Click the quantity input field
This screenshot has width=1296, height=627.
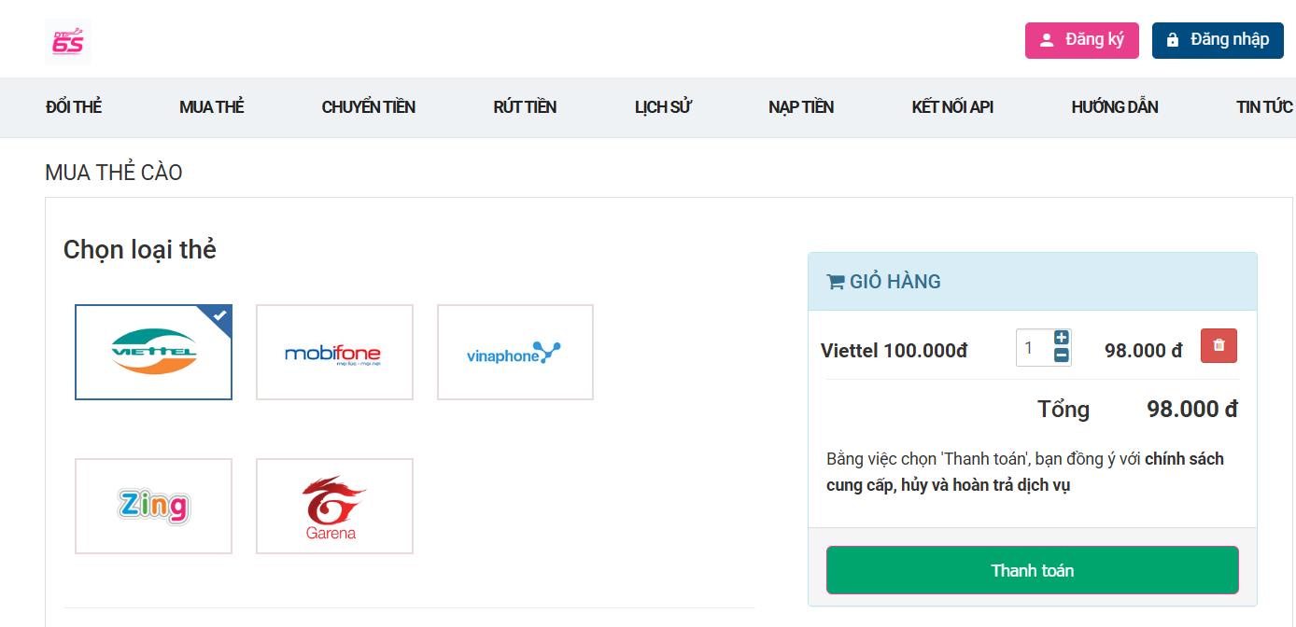click(1033, 348)
